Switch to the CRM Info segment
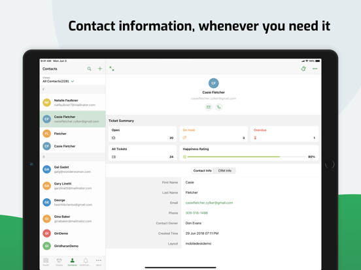 pos(225,171)
